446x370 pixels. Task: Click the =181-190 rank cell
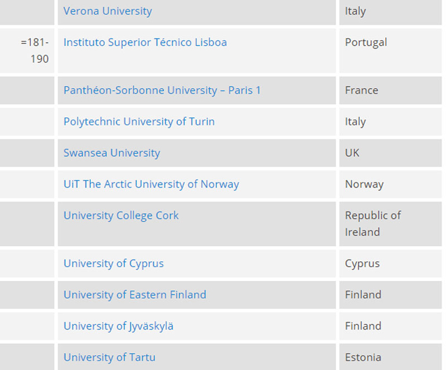pos(35,50)
